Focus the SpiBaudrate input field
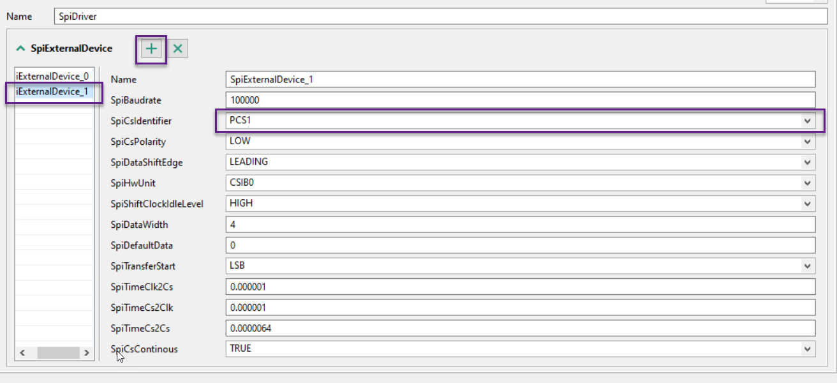 coord(521,100)
